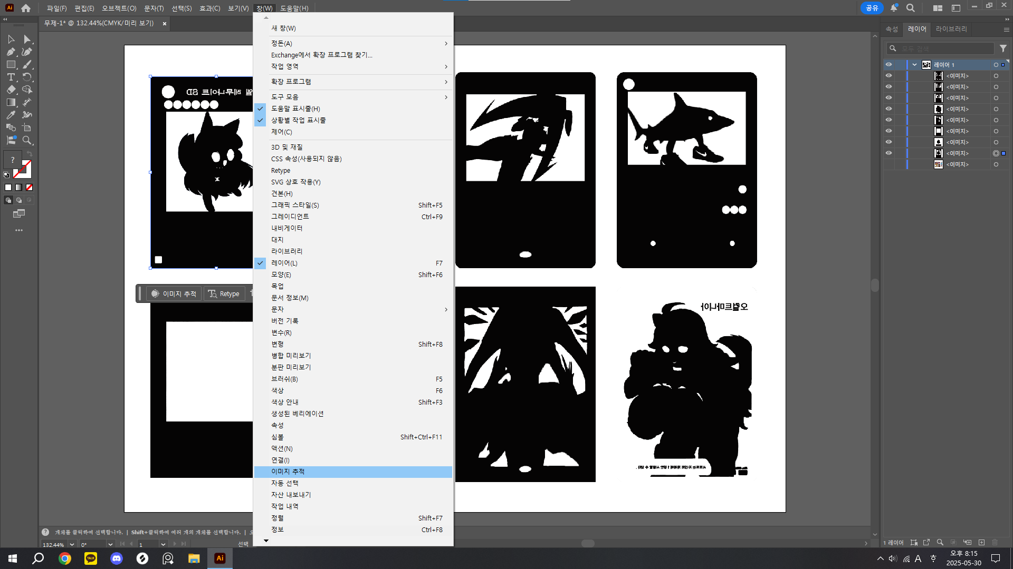Click the swap fill and stroke arrow

30,153
